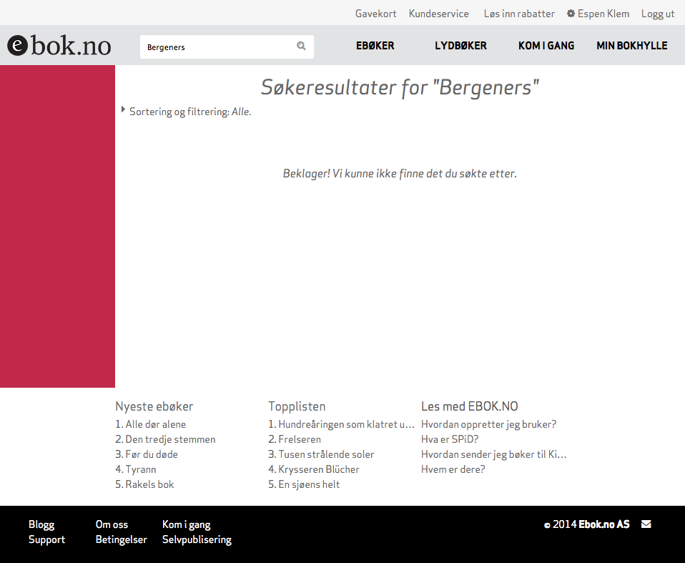Click the ebok.no logo
The width and height of the screenshot is (685, 563).
(x=59, y=46)
